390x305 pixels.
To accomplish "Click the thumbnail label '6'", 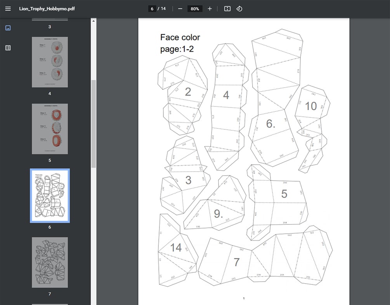I will point(50,227).
